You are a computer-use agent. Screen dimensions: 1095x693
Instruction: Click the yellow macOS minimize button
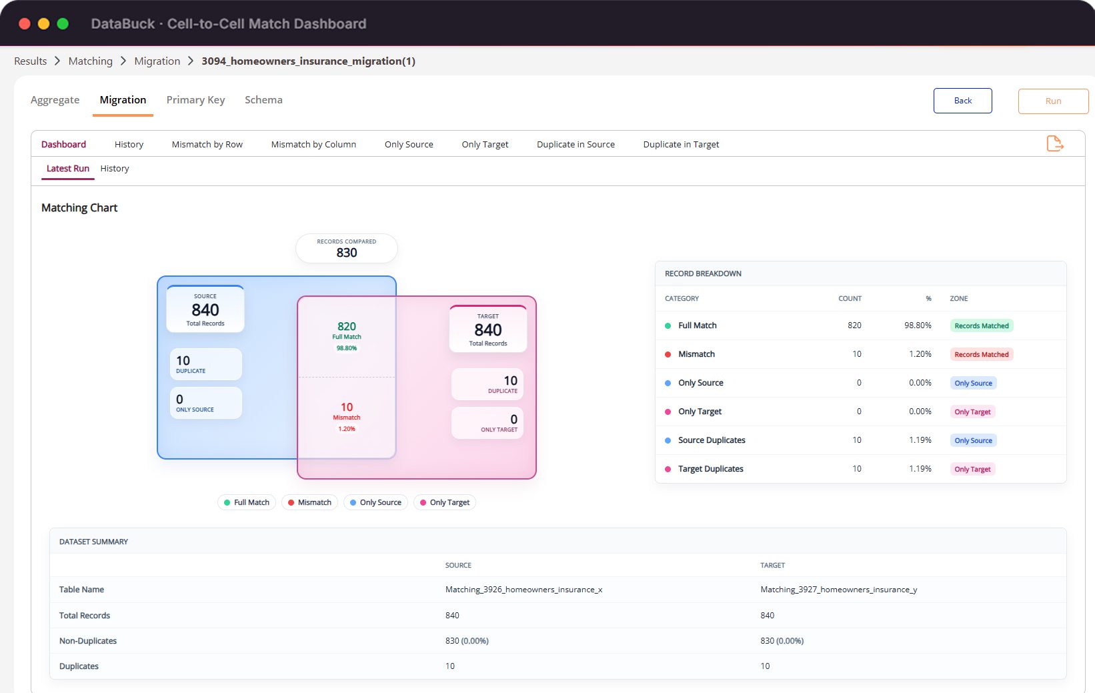(44, 24)
